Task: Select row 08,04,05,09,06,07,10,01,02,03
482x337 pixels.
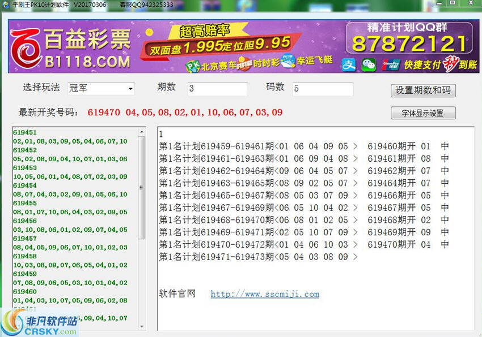Action: (70, 248)
